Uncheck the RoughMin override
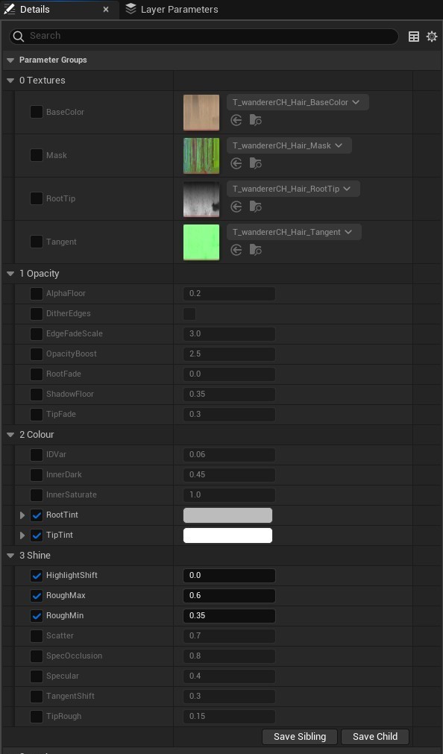 click(37, 616)
